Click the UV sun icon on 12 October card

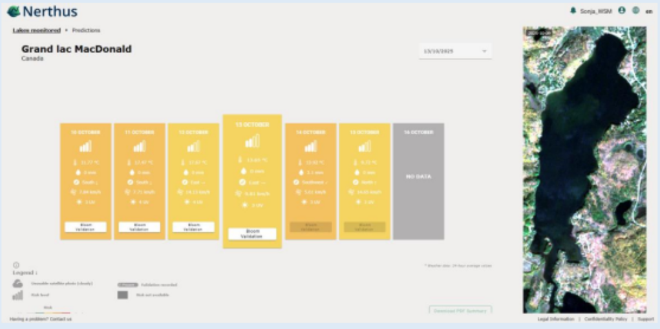[x=185, y=202]
